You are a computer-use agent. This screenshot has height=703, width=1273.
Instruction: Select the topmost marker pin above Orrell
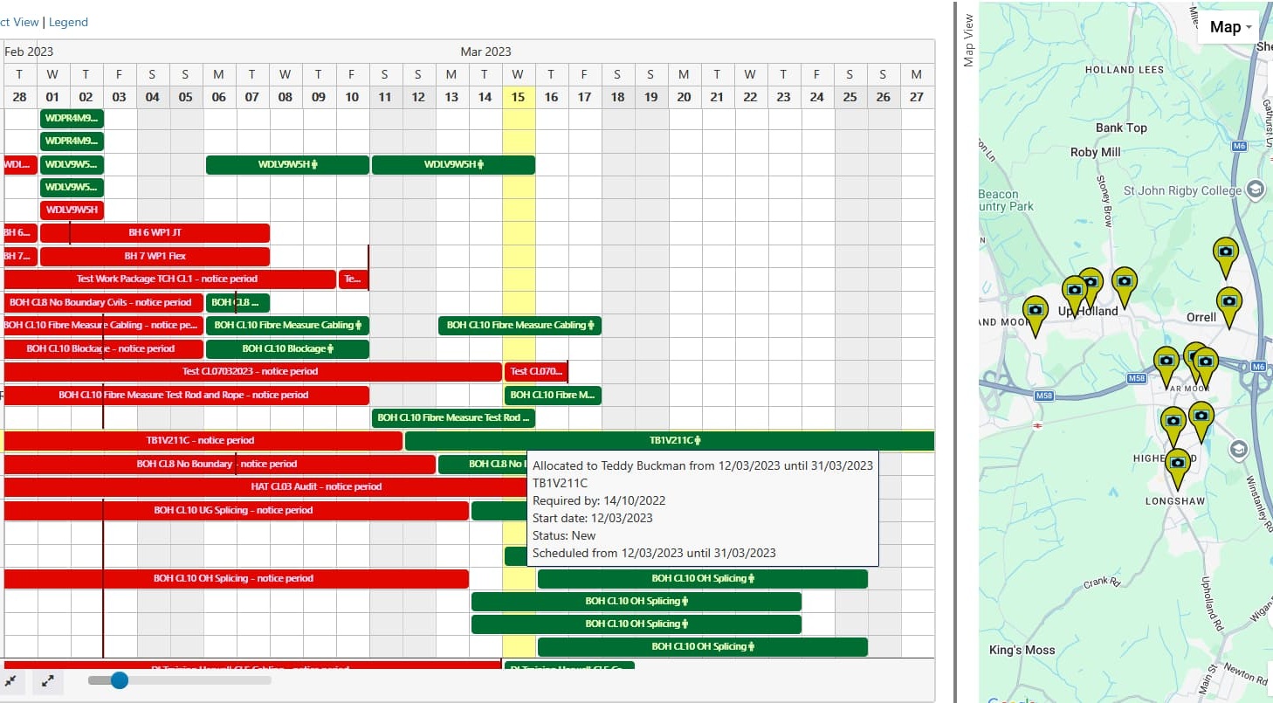point(1226,252)
